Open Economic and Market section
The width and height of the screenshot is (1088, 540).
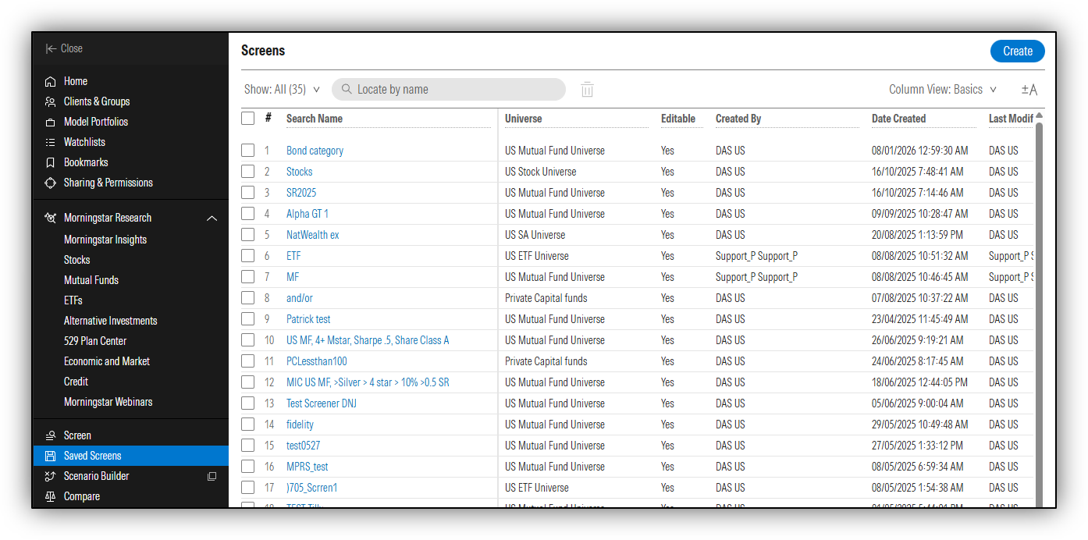[x=107, y=361]
